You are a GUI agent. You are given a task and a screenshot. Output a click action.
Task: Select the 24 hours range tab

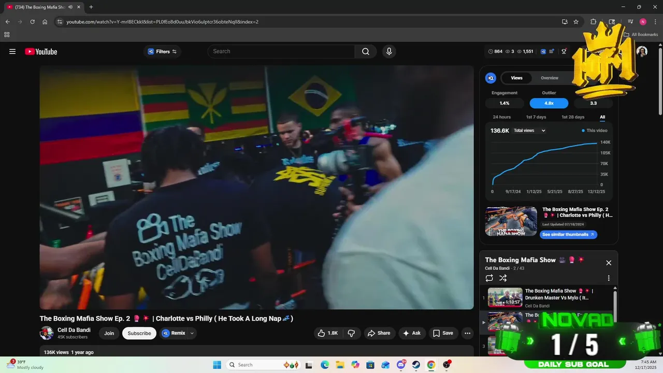coord(501,117)
